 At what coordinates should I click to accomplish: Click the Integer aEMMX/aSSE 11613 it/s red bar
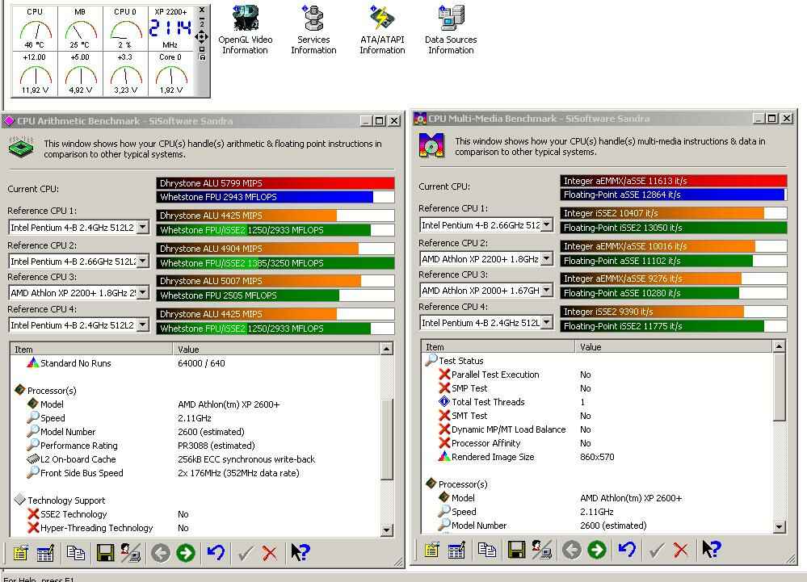(674, 181)
